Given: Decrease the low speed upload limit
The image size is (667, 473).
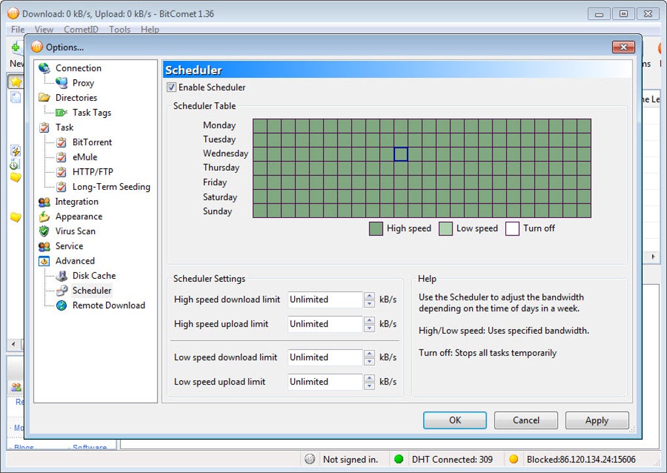Looking at the screenshot, I should (369, 386).
